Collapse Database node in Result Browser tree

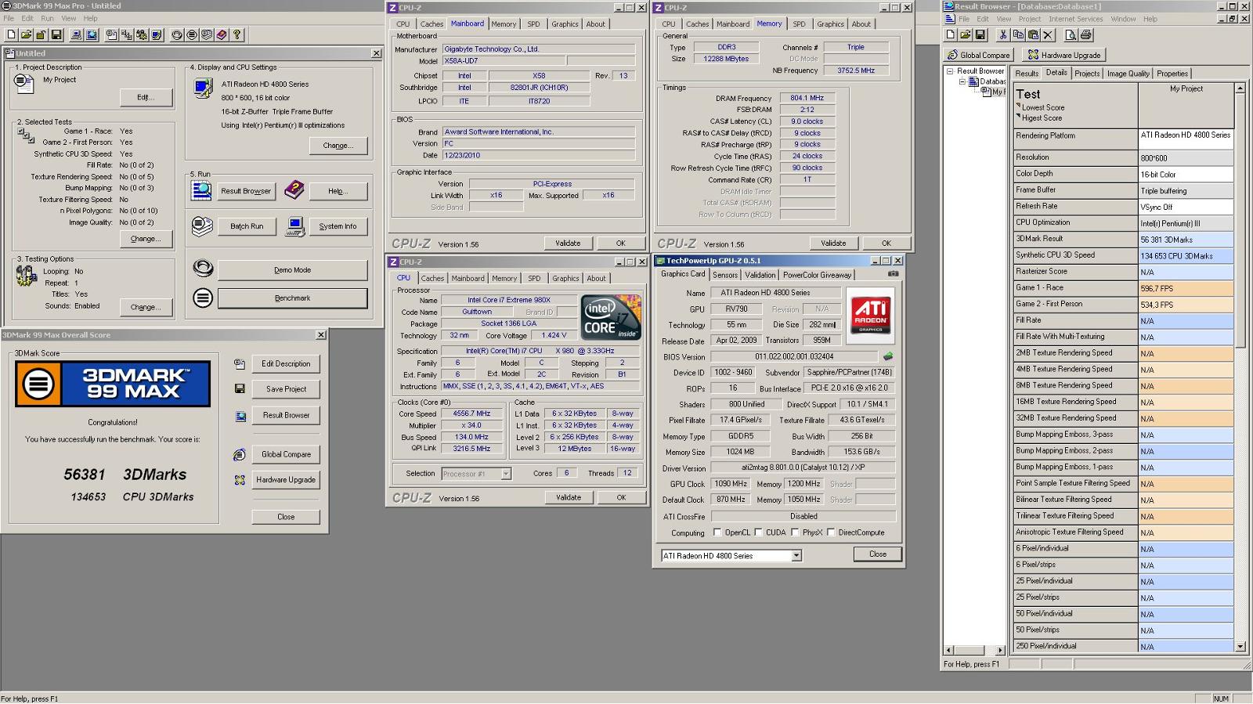(963, 81)
